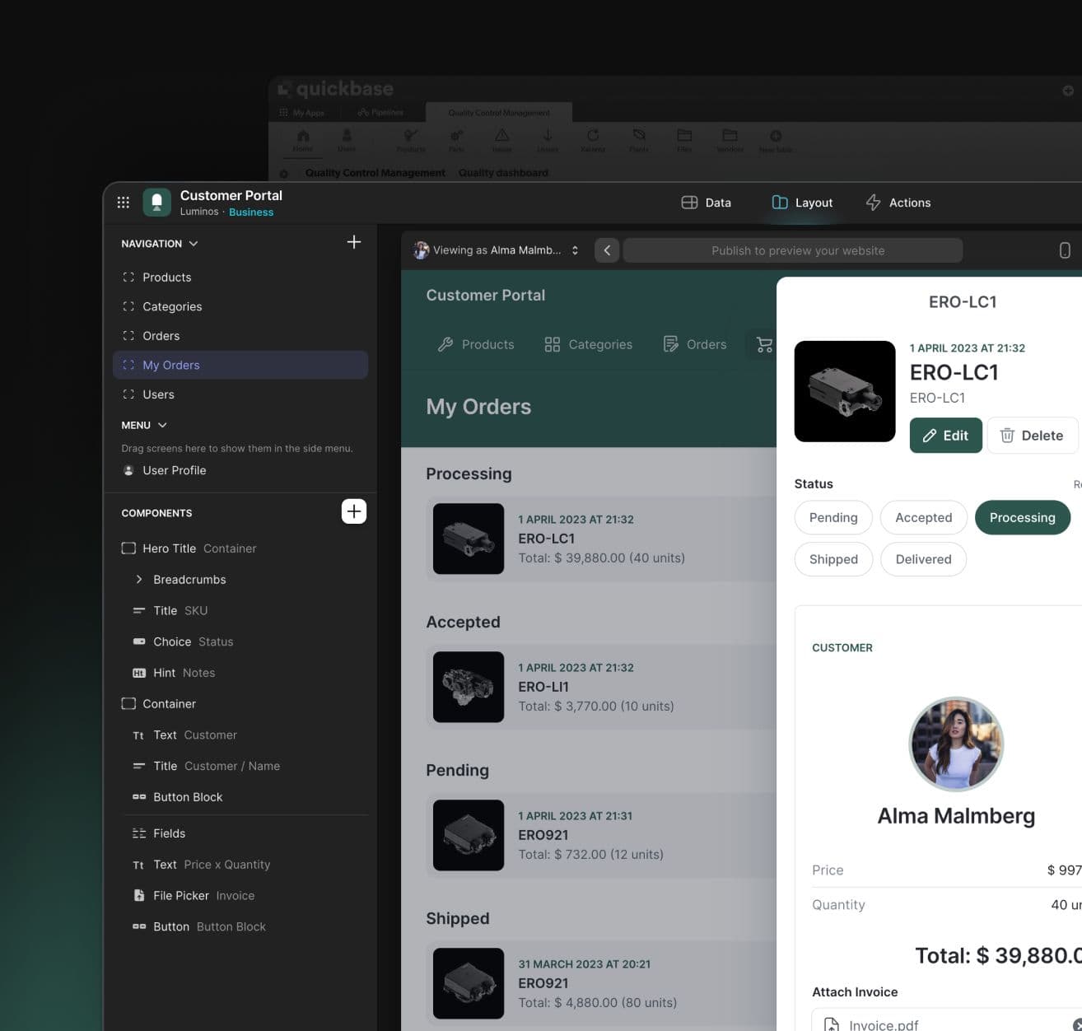Viewport: 1082px width, 1031px height.
Task: Select the Orders screen in navigation
Action: pos(240,336)
